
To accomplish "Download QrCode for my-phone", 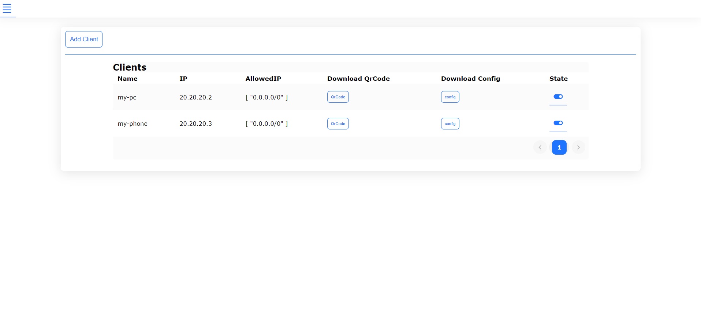I will [x=338, y=124].
